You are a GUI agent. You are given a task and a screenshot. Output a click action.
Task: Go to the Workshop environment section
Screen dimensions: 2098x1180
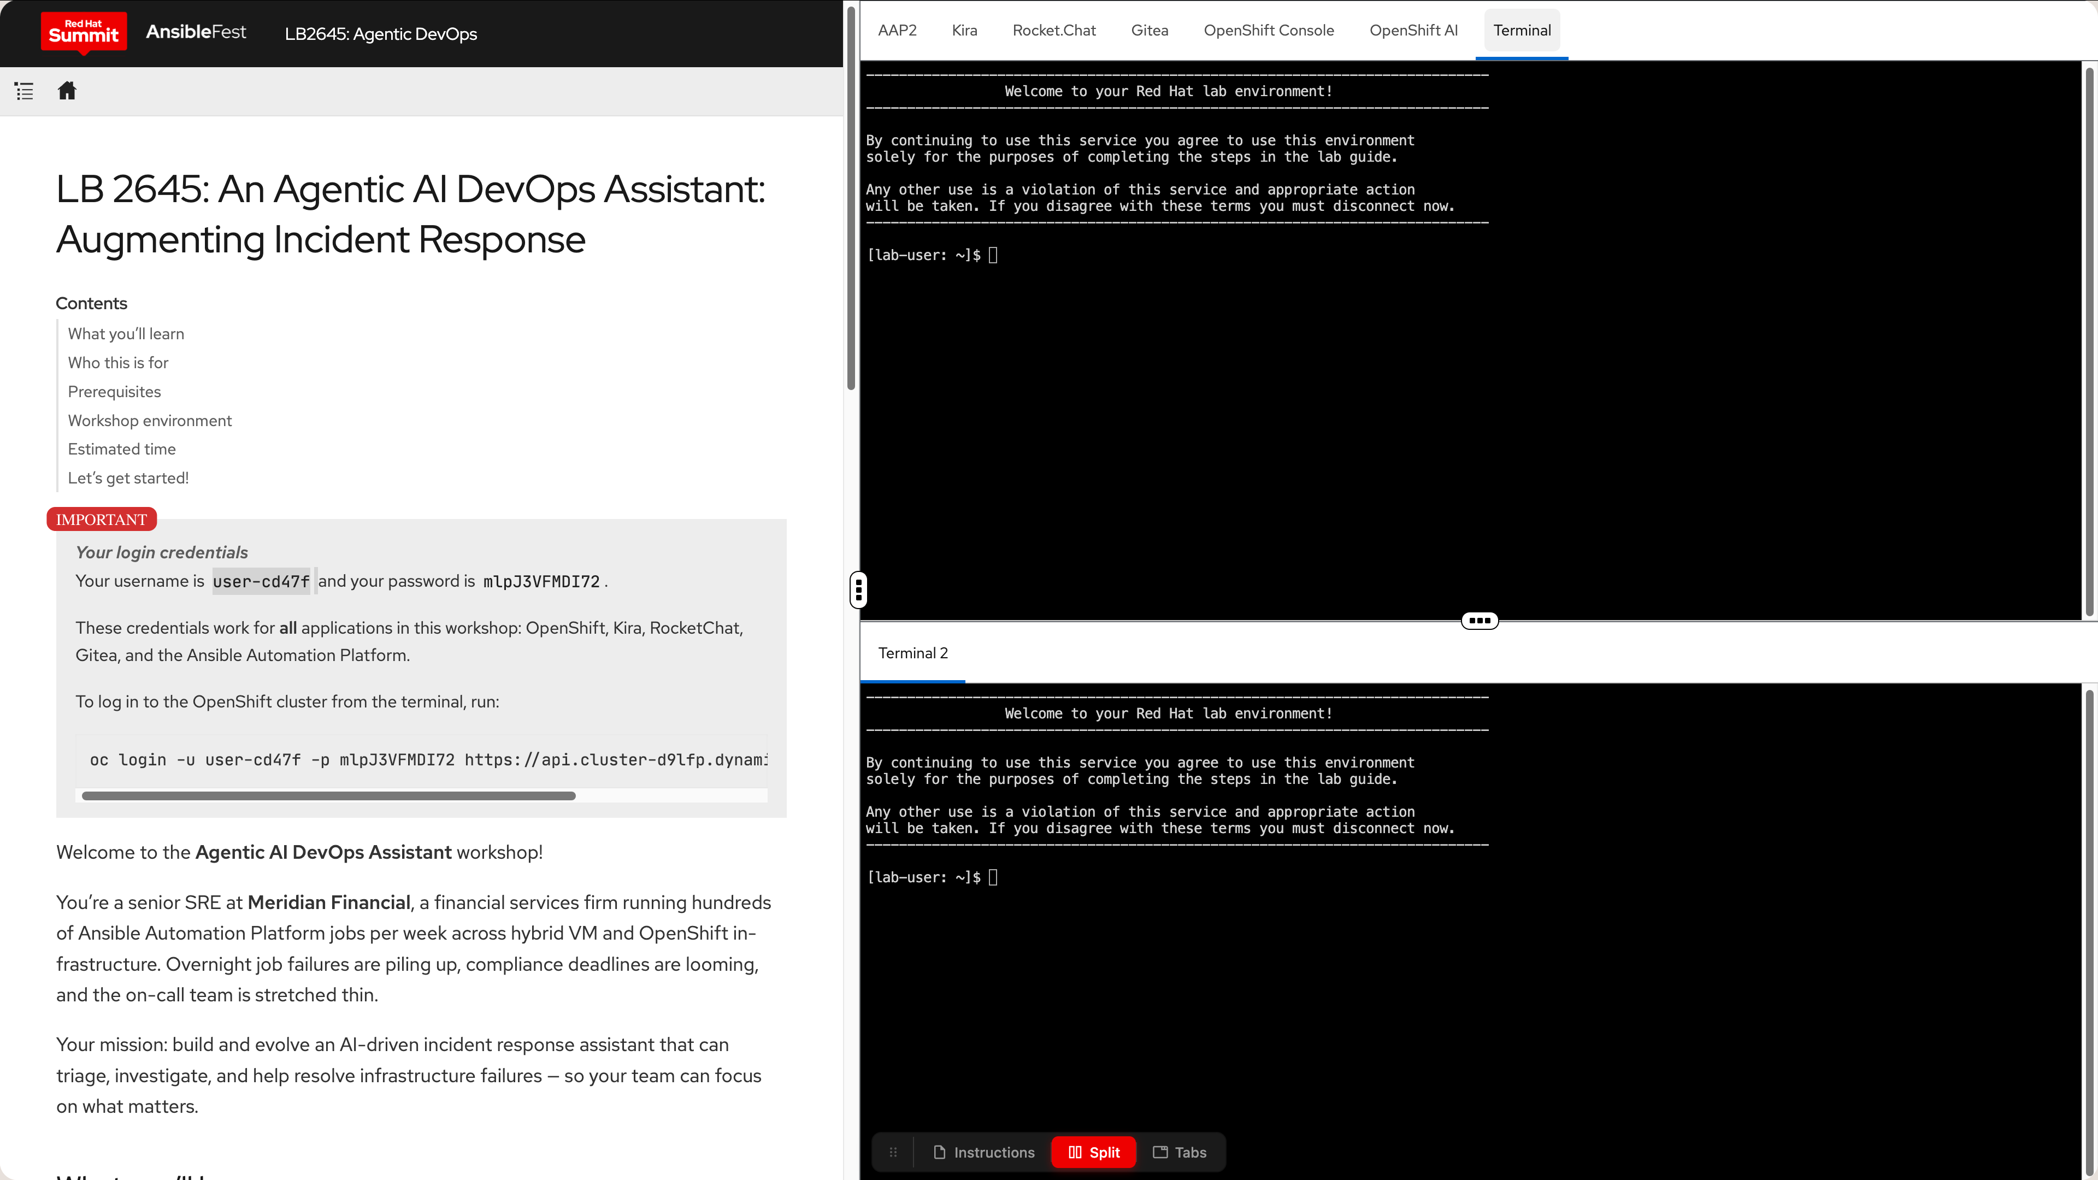[x=150, y=421]
